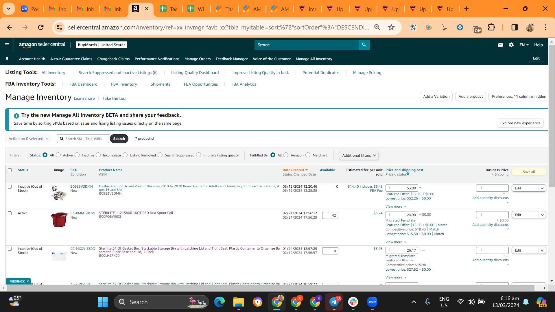Open the EN language dropdown

point(524,45)
